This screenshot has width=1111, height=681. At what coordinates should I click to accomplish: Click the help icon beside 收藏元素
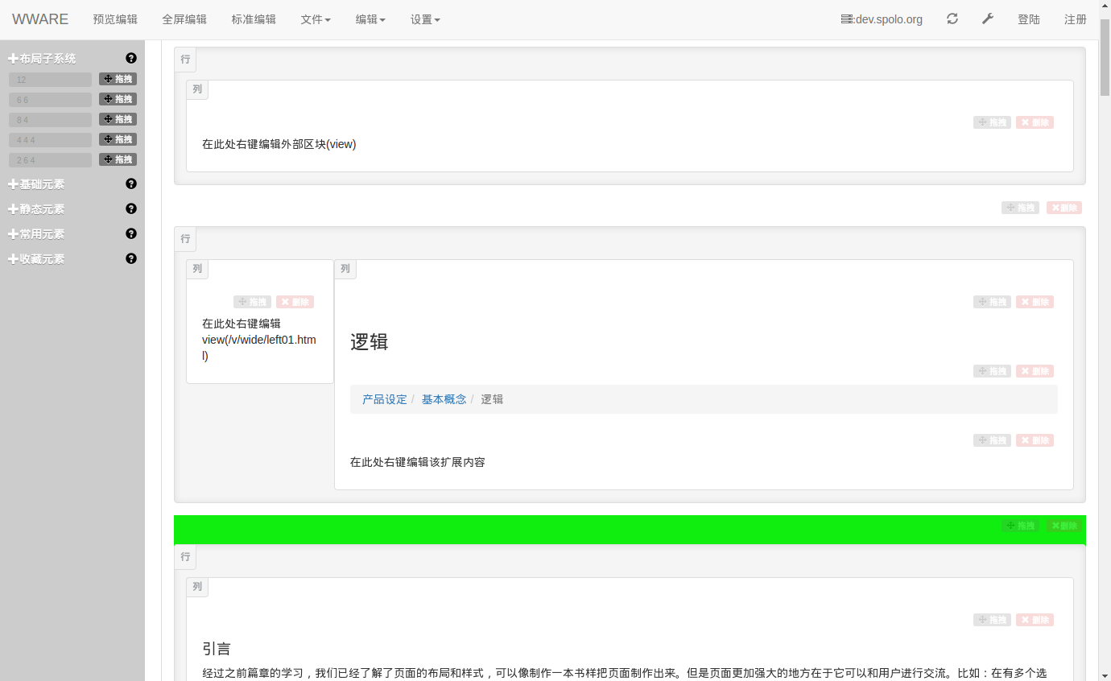click(x=131, y=258)
